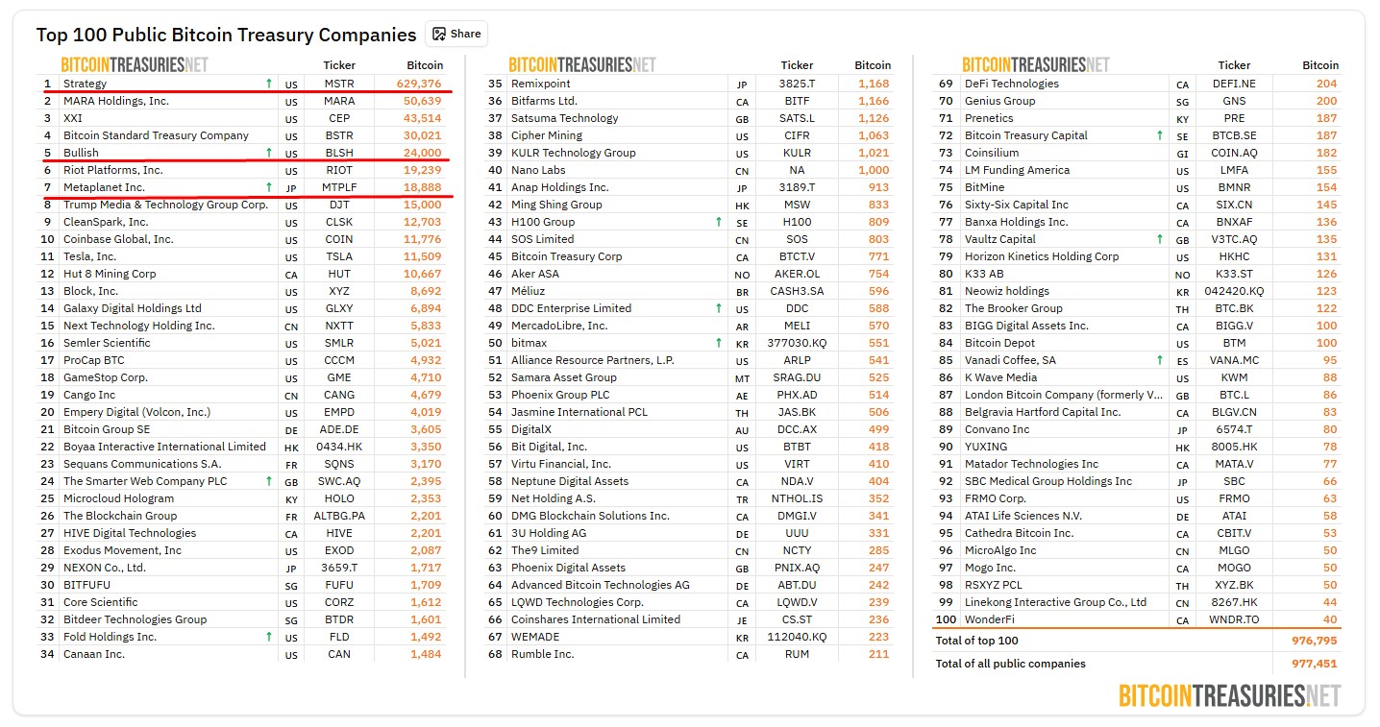This screenshot has width=1380, height=727.
Task: Select the 629,376 Bitcoin value
Action: pos(418,84)
